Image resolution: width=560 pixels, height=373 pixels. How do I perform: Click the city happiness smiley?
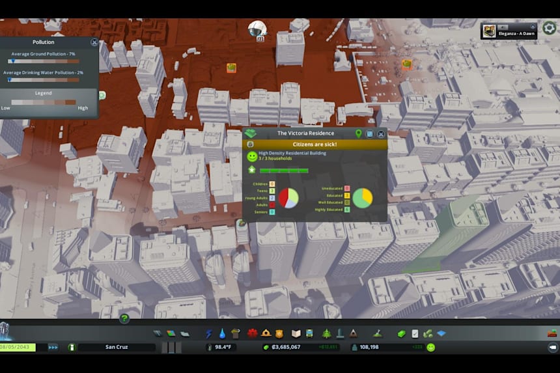[x=431, y=348]
